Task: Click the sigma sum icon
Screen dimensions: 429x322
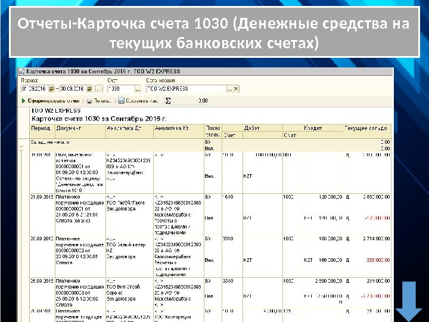Action: tap(168, 101)
